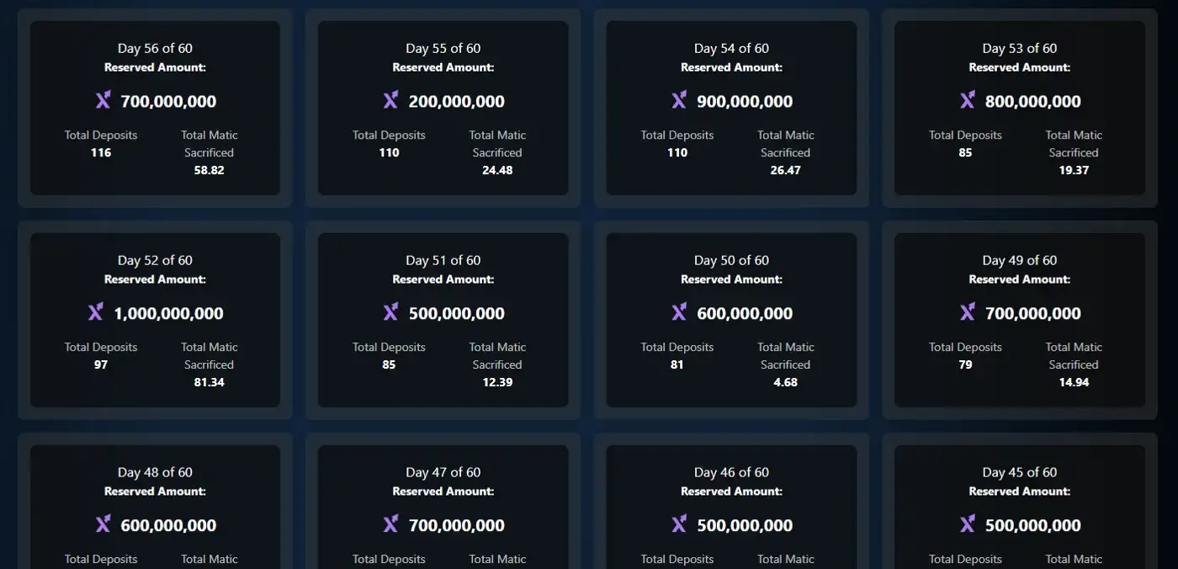Screen dimensions: 1178x569
Task: Click the 1,000,000,000 reserved amount value
Action: click(x=168, y=314)
